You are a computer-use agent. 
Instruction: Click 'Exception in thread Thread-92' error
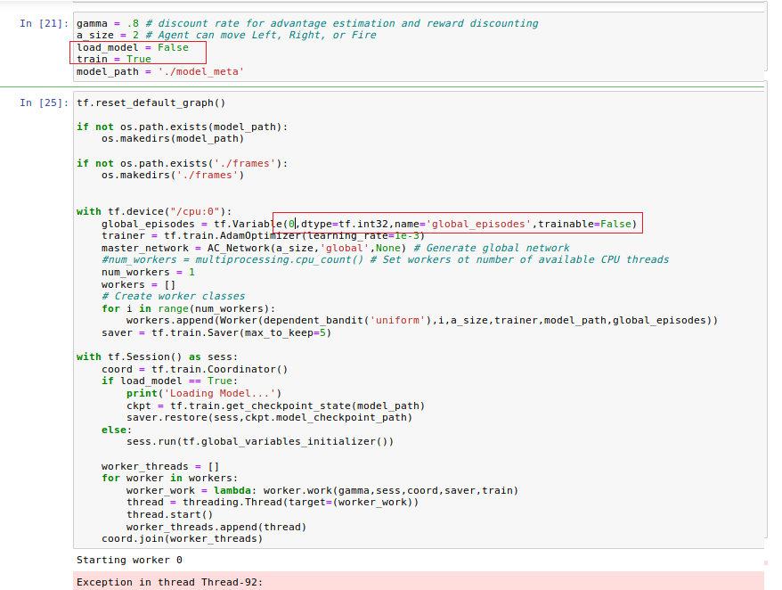(x=169, y=583)
